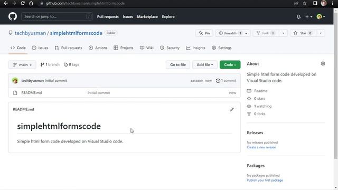Open Readme link in About
This screenshot has width=338, height=190.
[257, 91]
